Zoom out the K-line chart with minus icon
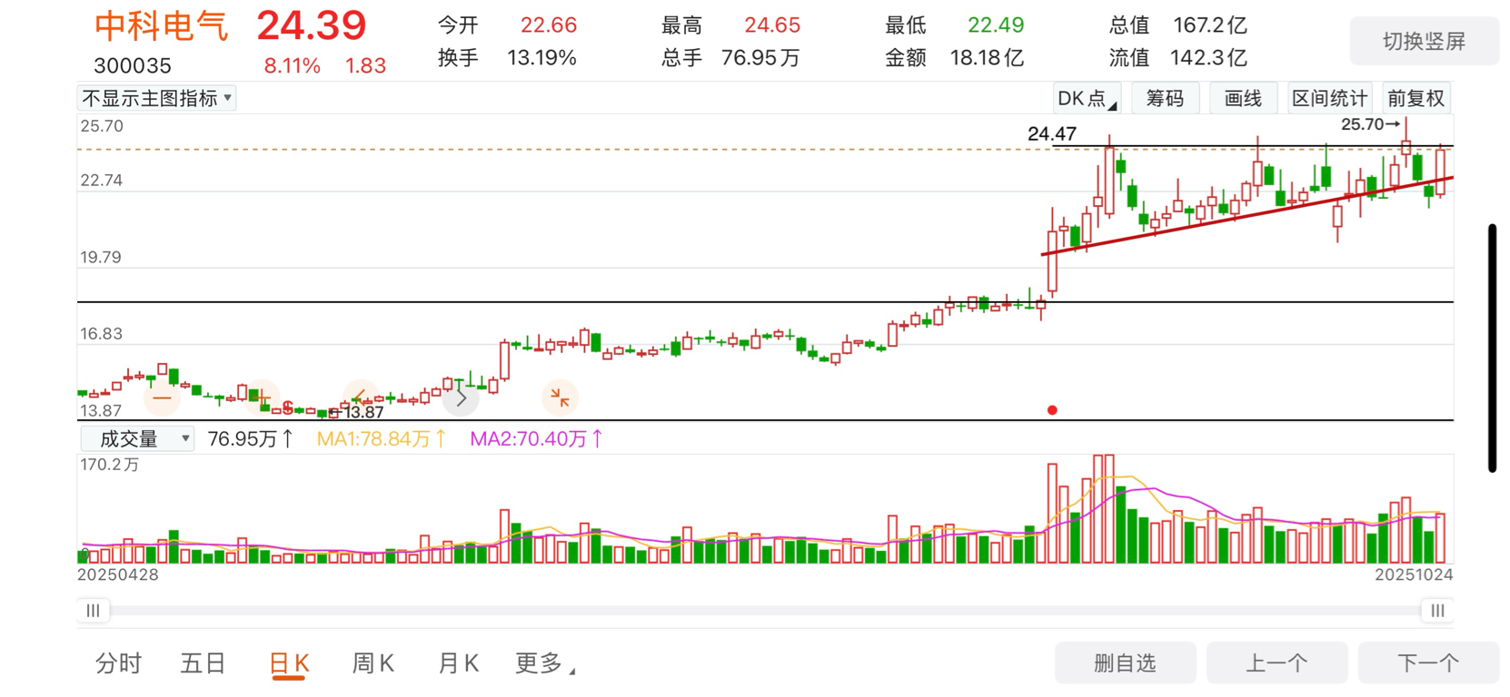Viewport: 1510px width, 697px height. click(x=162, y=398)
